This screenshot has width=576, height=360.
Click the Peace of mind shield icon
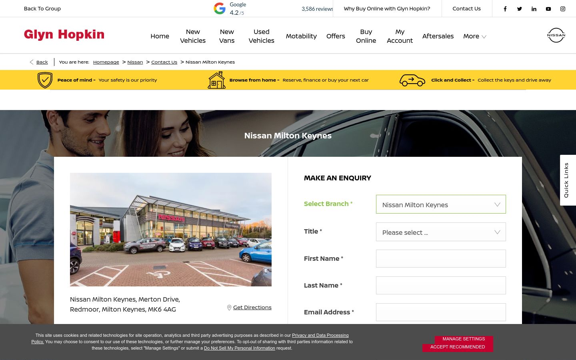click(45, 80)
